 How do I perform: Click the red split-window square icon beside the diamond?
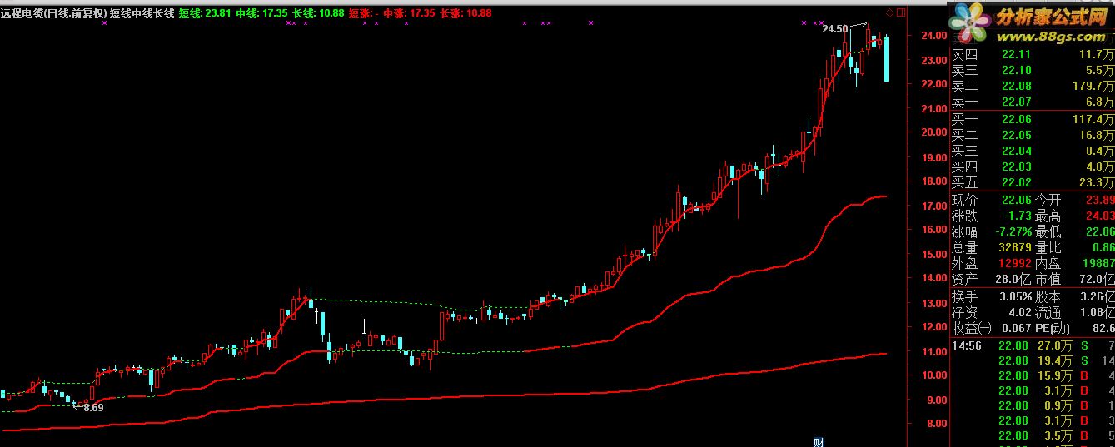tap(900, 13)
